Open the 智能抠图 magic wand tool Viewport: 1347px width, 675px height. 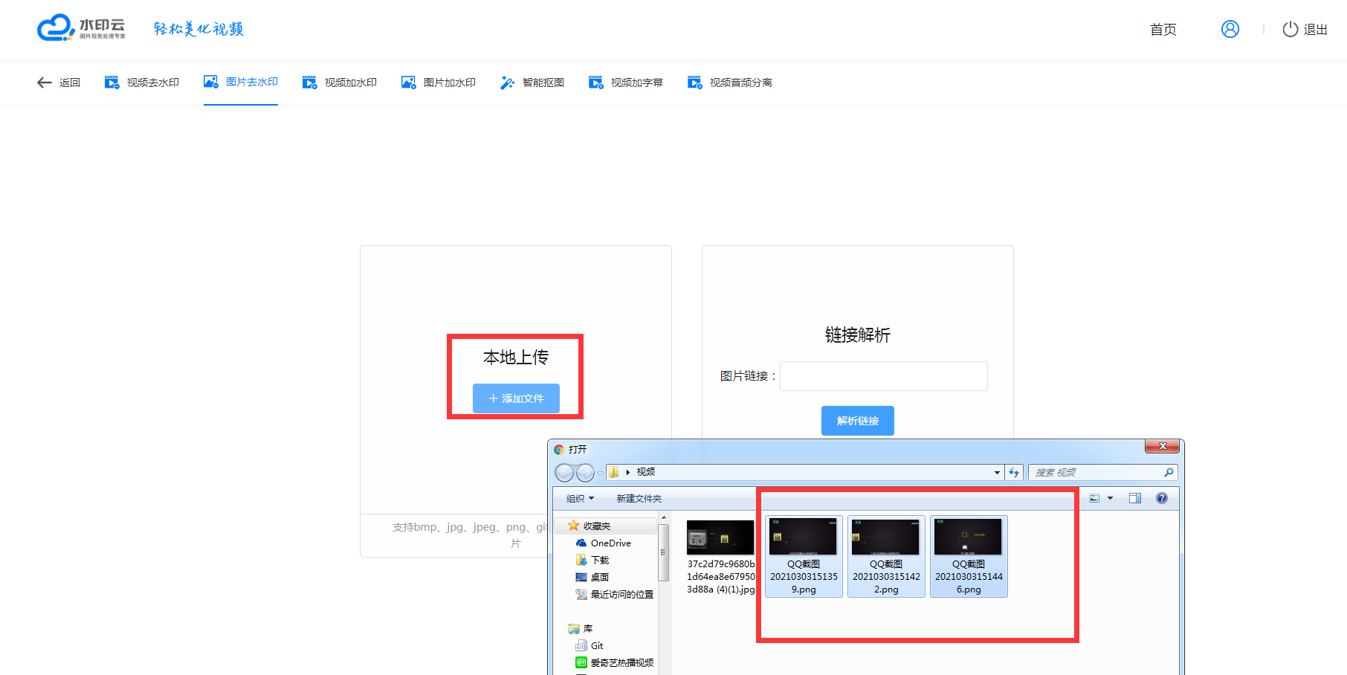click(x=532, y=83)
